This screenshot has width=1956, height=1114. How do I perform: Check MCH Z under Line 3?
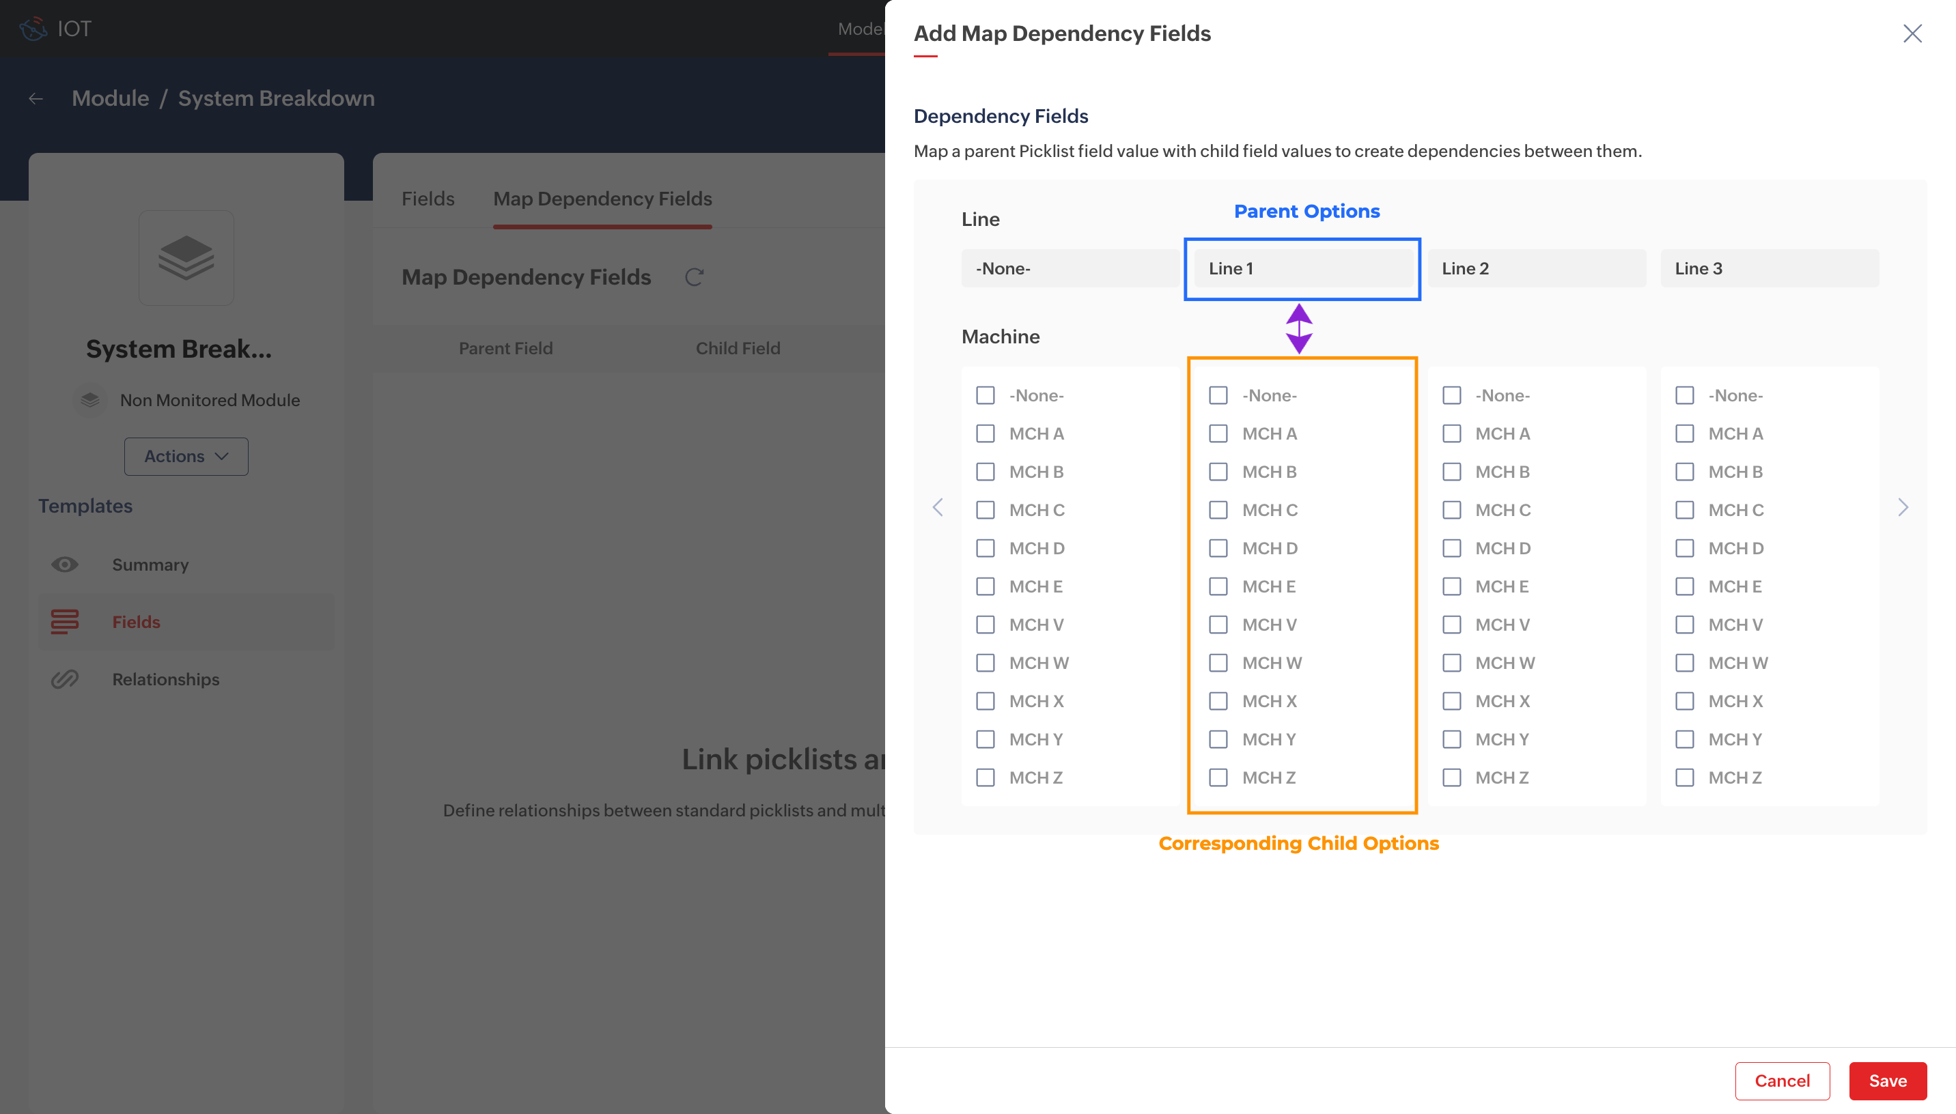pos(1683,777)
